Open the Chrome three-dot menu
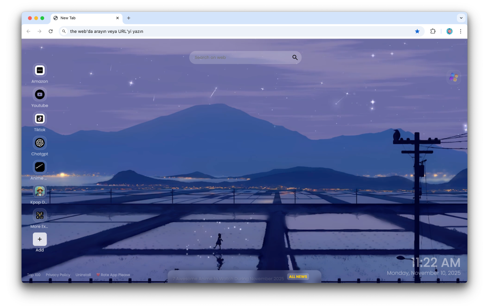Image resolution: width=489 pixels, height=306 pixels. 460,31
